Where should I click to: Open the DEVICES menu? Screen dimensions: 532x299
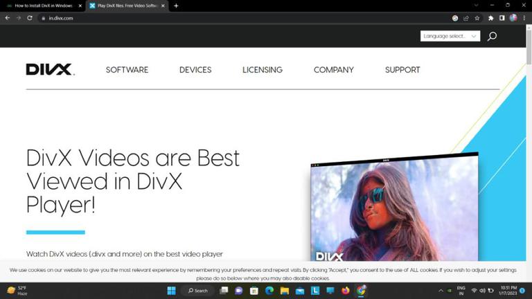click(195, 70)
